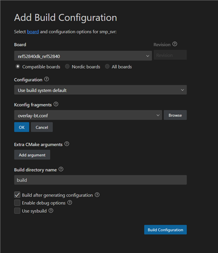Viewport: 218px width, 253px height.
Task: Open the Enable debug options help icon
Action: 70,203
